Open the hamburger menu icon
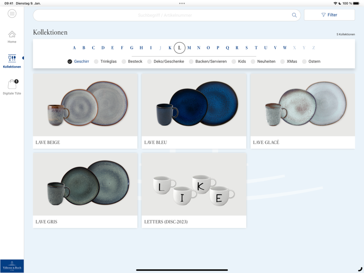Image resolution: width=364 pixels, height=273 pixels. [x=12, y=14]
